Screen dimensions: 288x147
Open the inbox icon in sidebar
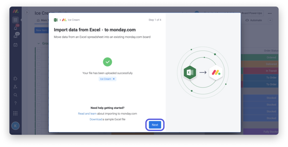click(15, 36)
